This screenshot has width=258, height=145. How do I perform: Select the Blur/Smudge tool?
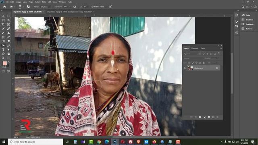8,41
